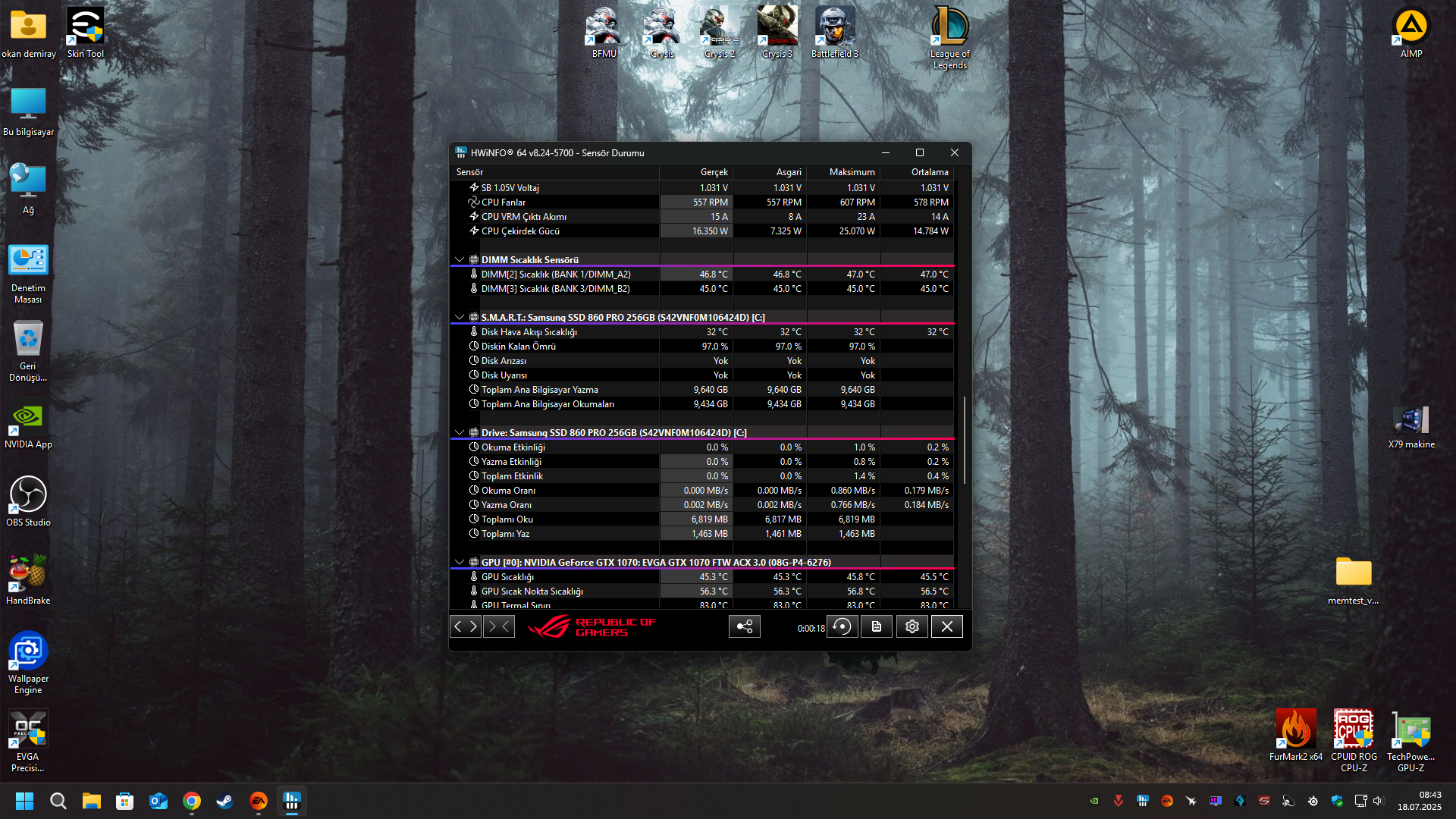Viewport: 1456px width, 819px height.
Task: Open the Windows Start menu
Action: 24,801
